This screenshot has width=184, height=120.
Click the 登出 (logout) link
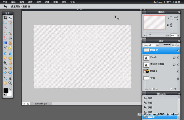click(x=169, y=2)
